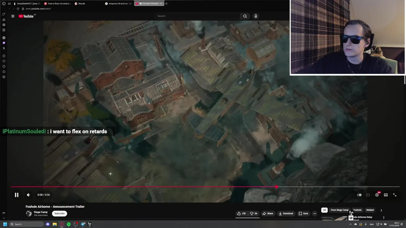Open Spotify from the taskbar
Screen dimensions: 406x228
click(x=69, y=224)
